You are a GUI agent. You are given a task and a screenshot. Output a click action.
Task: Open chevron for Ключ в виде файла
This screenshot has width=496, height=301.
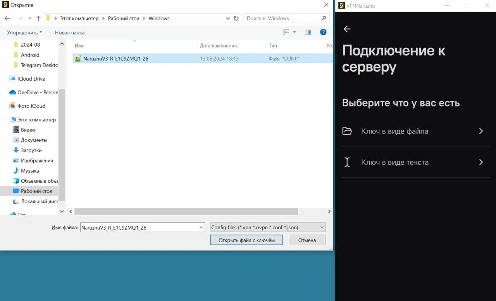click(481, 131)
